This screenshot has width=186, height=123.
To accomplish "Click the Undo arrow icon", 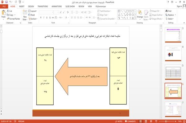I will pyautogui.click(x=11, y=2).
